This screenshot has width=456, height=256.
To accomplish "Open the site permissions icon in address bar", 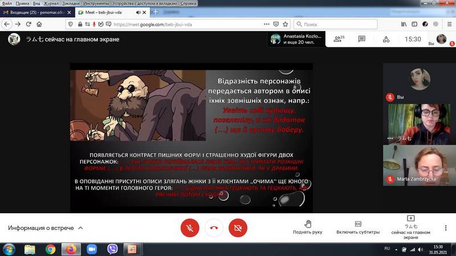I will (87, 24).
